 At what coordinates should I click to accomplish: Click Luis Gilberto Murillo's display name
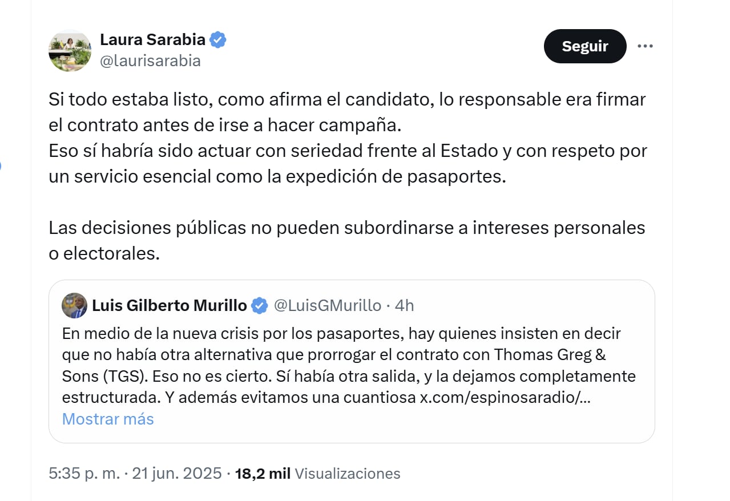pos(171,305)
